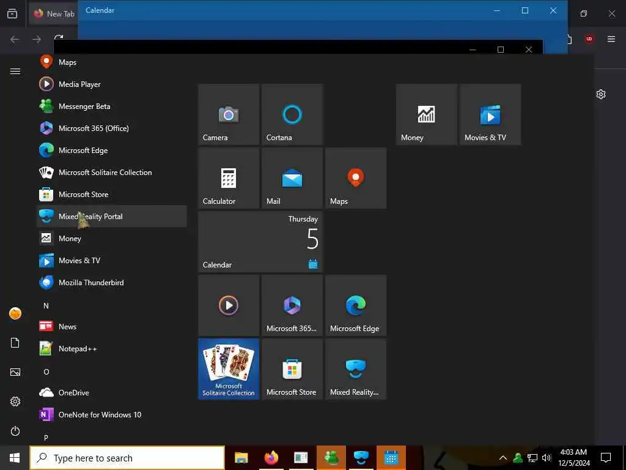
Task: Click the red extension icon in Firefox
Action: pos(589,39)
